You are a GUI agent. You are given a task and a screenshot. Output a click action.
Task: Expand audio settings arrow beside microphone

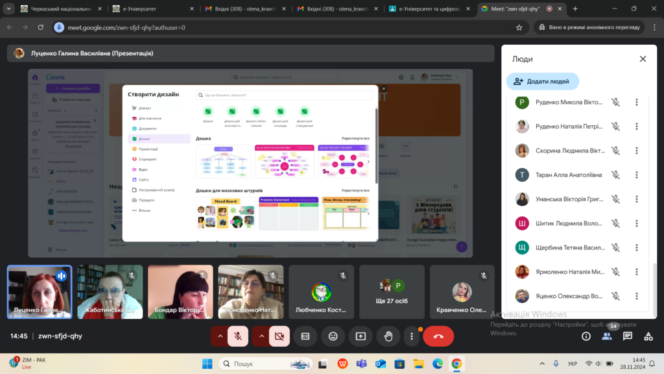(220, 336)
